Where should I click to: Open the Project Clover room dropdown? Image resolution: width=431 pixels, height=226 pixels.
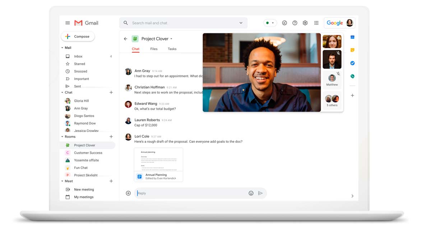point(171,39)
